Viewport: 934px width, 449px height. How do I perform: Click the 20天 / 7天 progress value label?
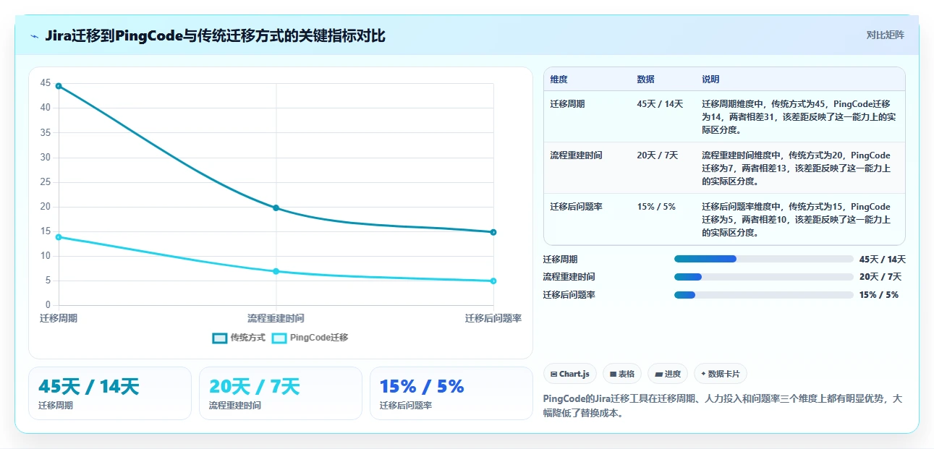(880, 277)
